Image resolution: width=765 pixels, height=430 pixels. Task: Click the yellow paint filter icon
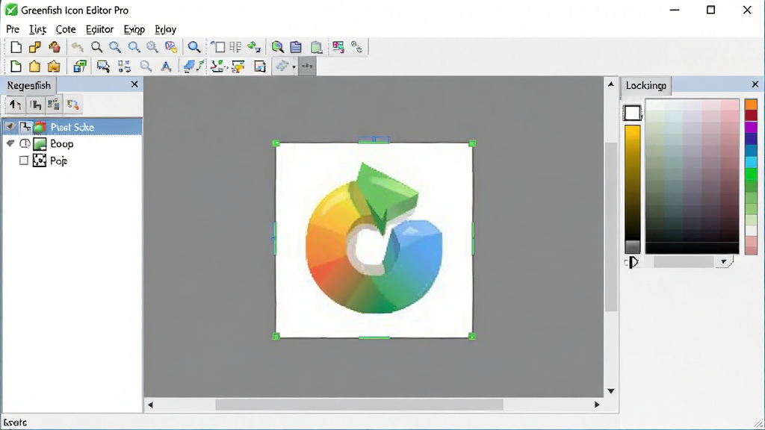(x=238, y=66)
